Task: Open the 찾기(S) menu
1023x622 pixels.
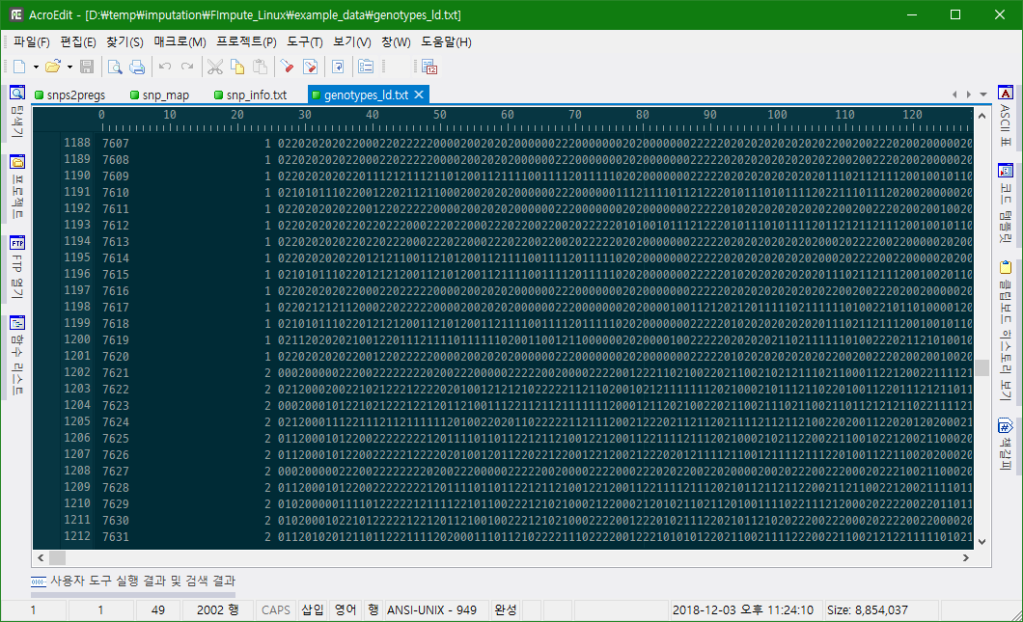Action: 124,41
